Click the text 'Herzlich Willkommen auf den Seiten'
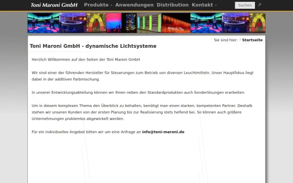Viewport: 293px width, 183px height. click(65, 60)
